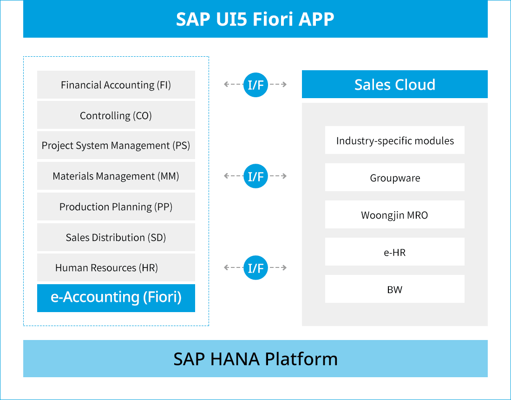The height and width of the screenshot is (400, 511).
Task: Open the e-HR box
Action: click(x=395, y=252)
